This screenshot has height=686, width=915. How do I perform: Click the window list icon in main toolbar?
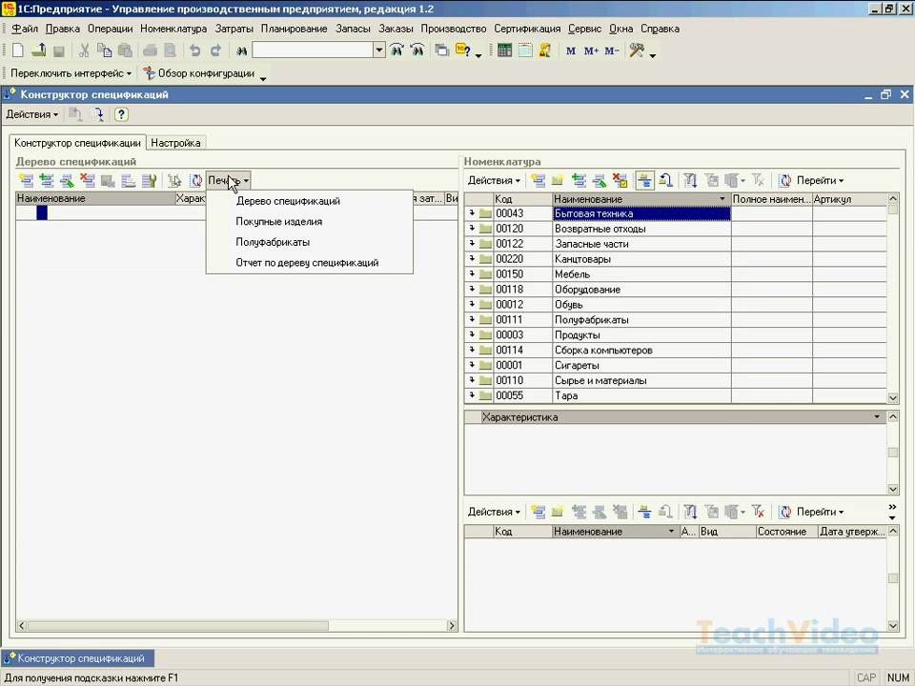(x=441, y=50)
